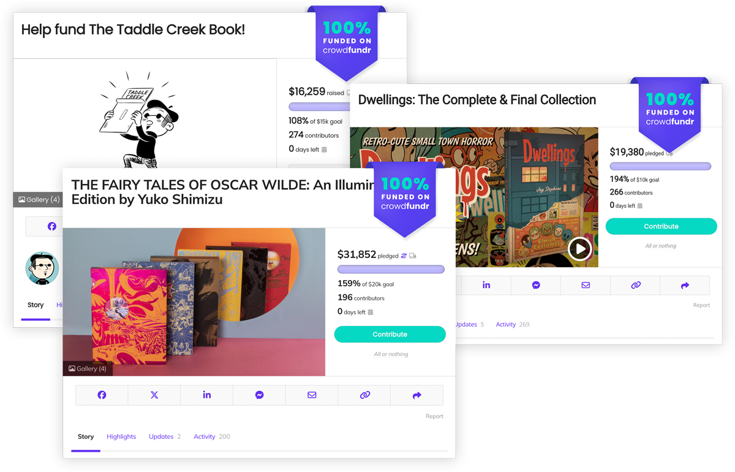Share Dwellings campaign on LinkedIn
The width and height of the screenshot is (735, 472).
click(x=486, y=285)
